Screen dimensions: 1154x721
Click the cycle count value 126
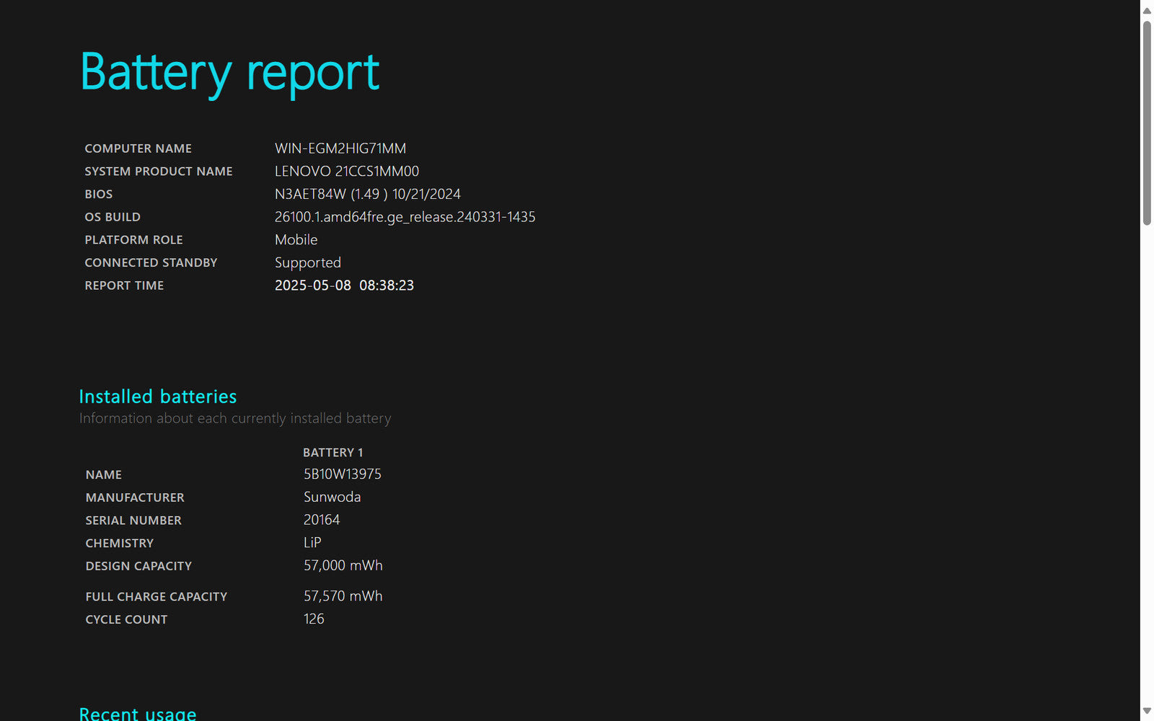click(314, 619)
